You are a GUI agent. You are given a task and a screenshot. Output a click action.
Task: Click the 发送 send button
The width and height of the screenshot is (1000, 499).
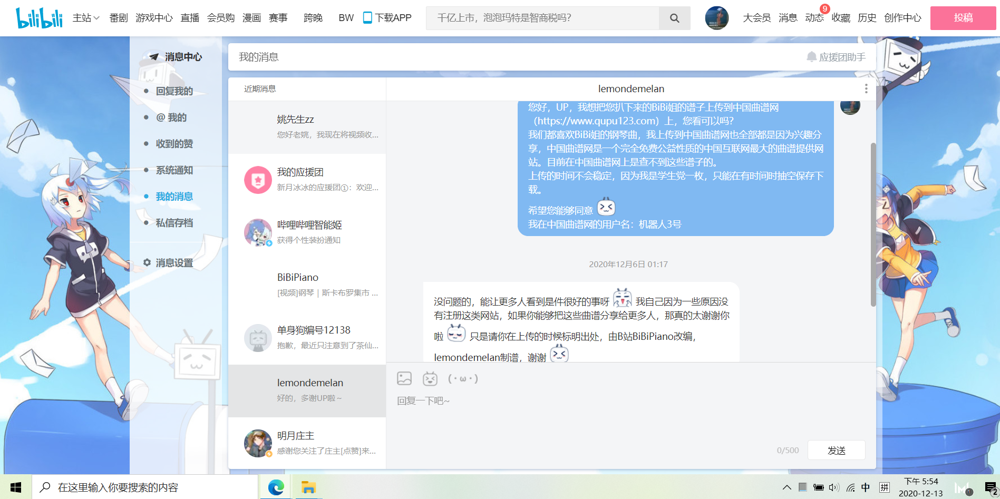[837, 450]
